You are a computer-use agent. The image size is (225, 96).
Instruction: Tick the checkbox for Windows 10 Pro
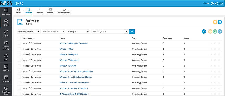[x=19, y=49]
